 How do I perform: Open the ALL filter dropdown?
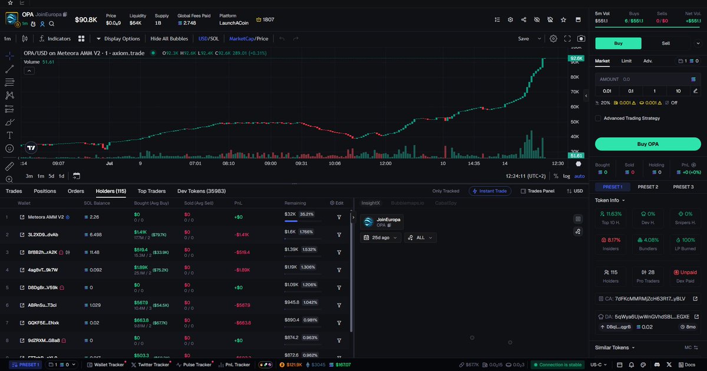tap(420, 238)
